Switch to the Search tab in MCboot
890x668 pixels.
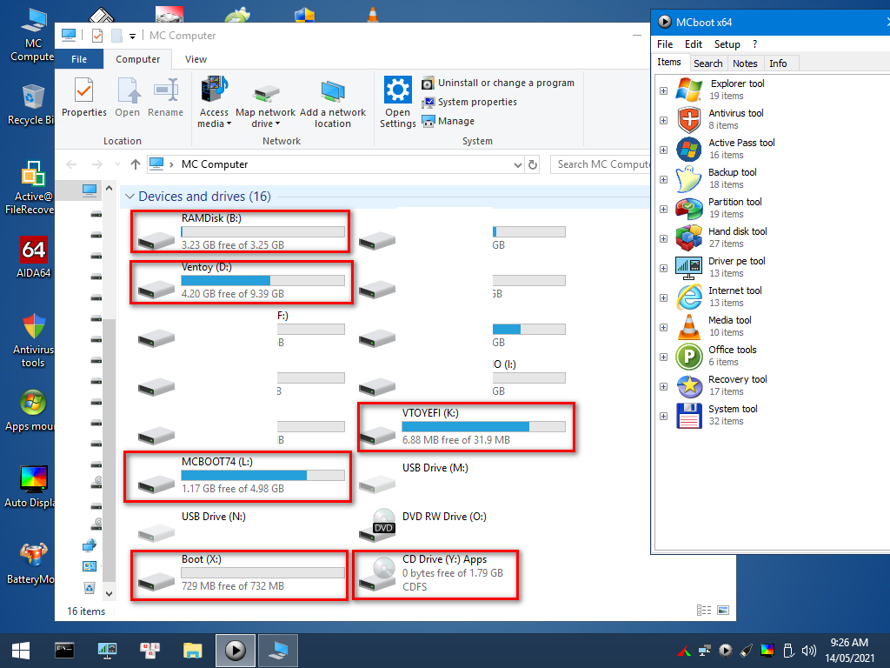[707, 63]
